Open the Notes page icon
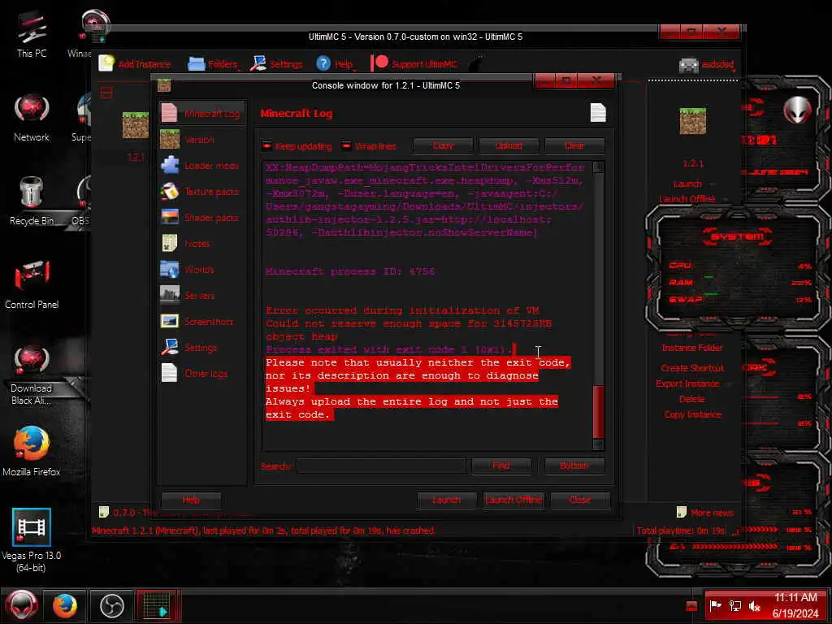 pos(170,244)
